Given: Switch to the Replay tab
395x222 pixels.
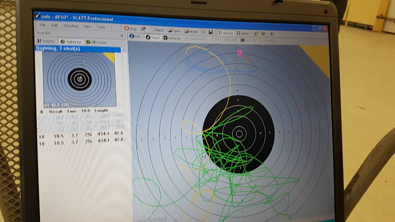Looking at the screenshot, I should [x=46, y=41].
